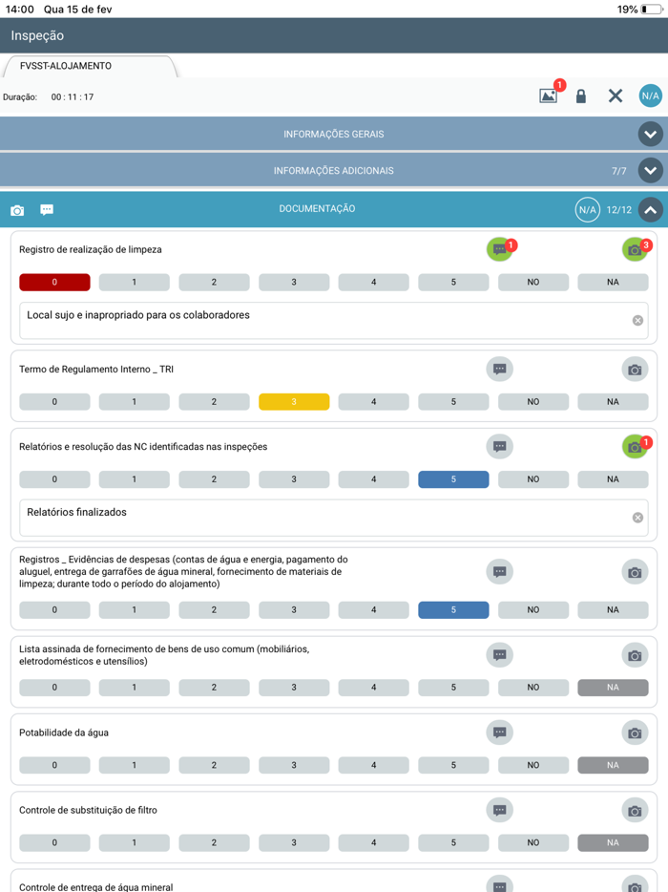668x892 pixels.
Task: Check battery status icon at top
Action: 652,10
